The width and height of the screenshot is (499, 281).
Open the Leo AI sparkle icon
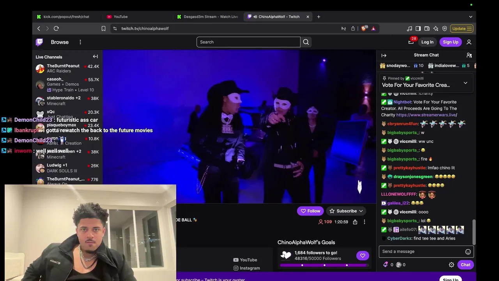pyautogui.click(x=436, y=28)
